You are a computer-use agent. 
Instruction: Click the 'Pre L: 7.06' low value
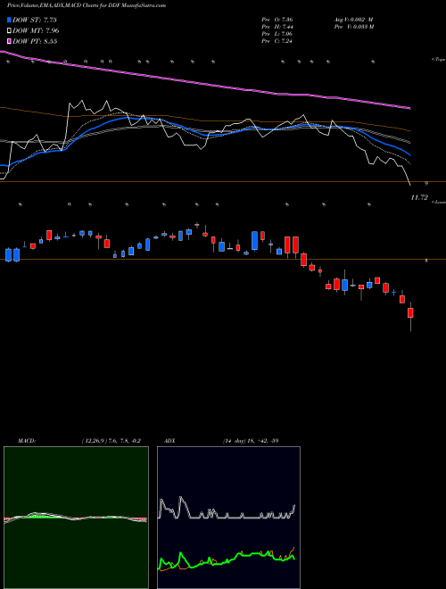pyautogui.click(x=277, y=34)
